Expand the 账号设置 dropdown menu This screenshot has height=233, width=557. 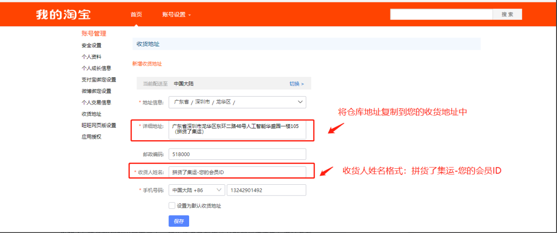[x=176, y=15]
